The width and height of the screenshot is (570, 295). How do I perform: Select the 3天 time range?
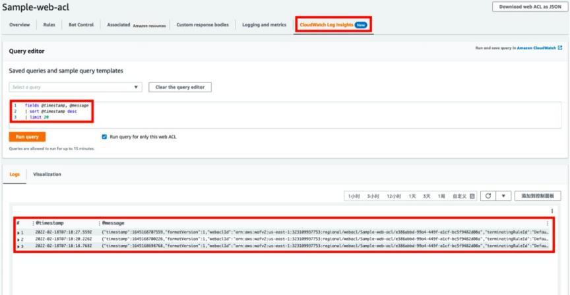[x=427, y=196]
